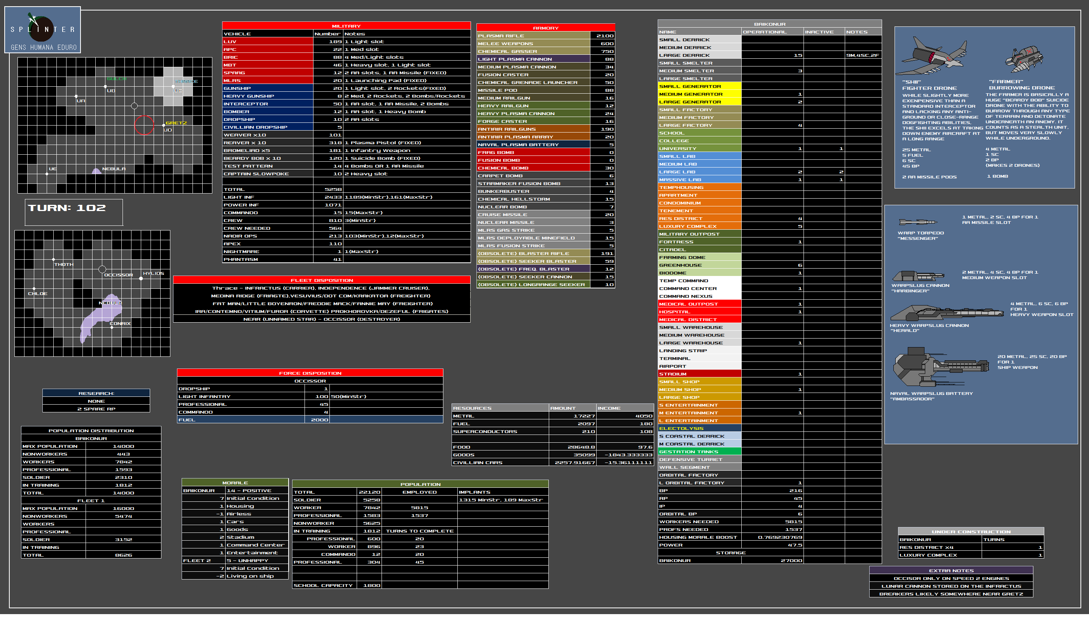Select the Gretz marker on upper map
The width and height of the screenshot is (1089, 618).
point(163,125)
